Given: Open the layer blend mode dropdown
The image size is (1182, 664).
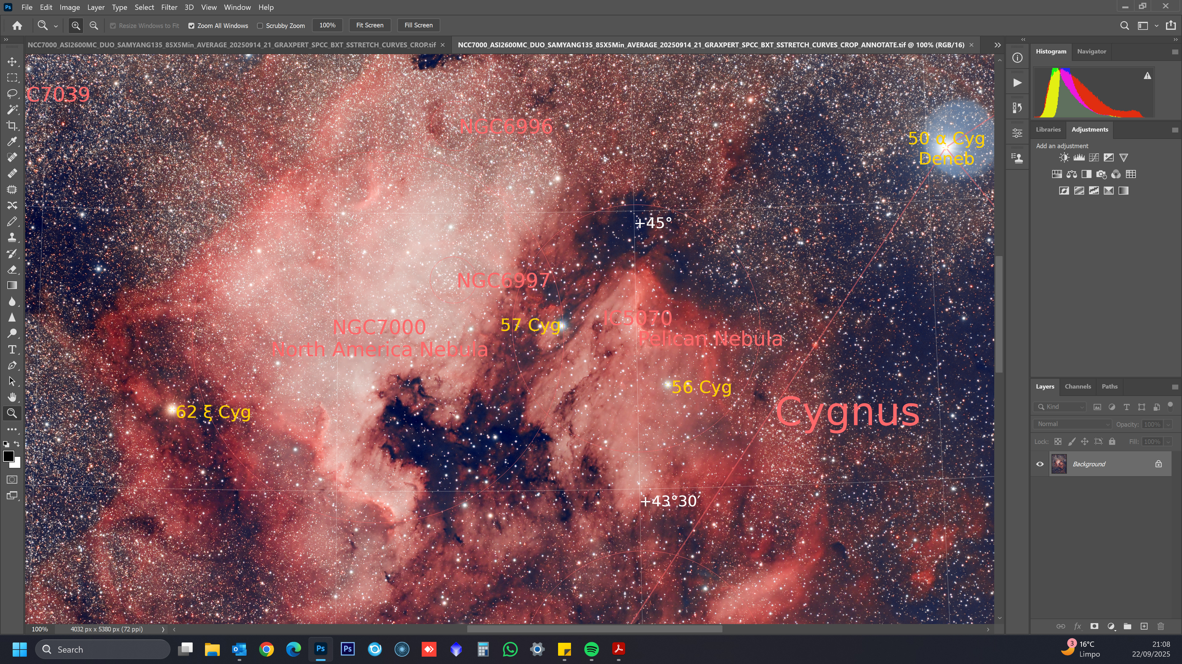Looking at the screenshot, I should point(1072,424).
